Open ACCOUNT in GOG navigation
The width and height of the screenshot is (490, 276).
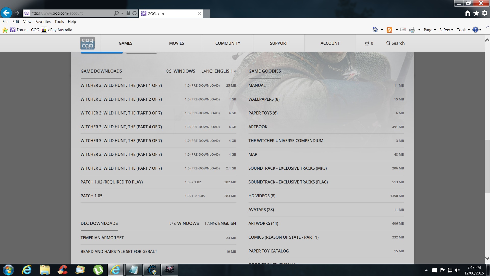330,43
